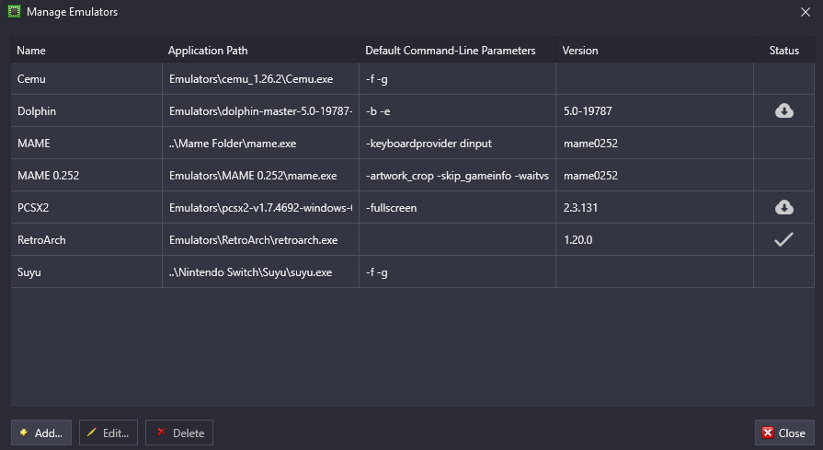Click the RetroArch up-to-date checkmark icon
The height and width of the screenshot is (450, 823).
[783, 240]
